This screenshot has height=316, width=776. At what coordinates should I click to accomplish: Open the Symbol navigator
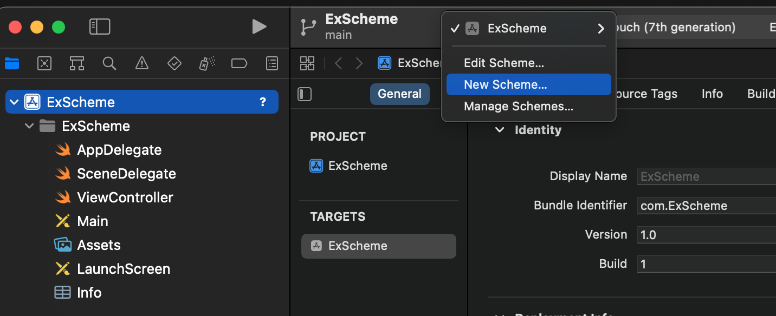click(x=77, y=64)
